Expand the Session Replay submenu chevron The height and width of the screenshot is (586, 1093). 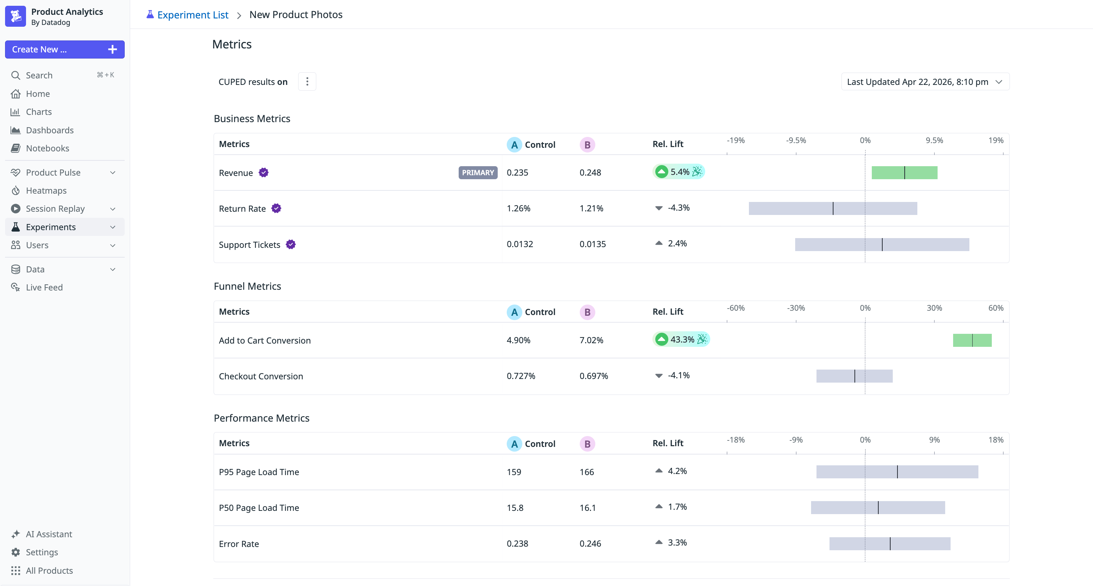pos(112,208)
